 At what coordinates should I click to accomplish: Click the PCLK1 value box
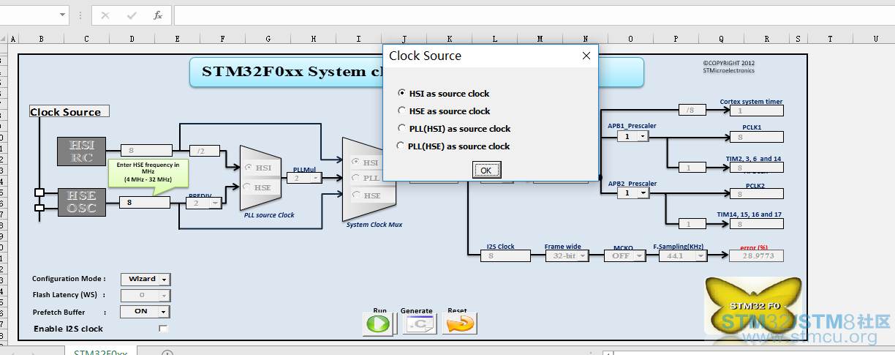point(755,137)
